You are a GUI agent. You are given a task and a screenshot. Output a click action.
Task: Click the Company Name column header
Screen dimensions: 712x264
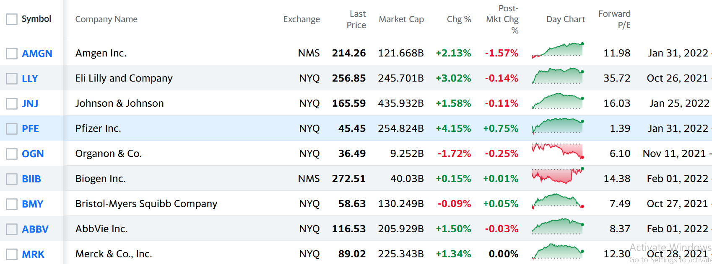click(107, 19)
